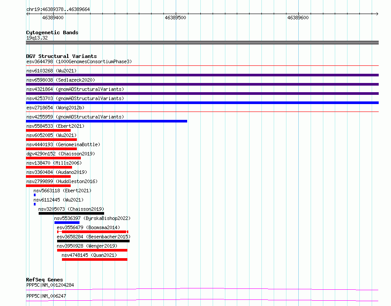Click the esv3556479 (Boomsma2014) red bar
The width and height of the screenshot is (391, 306).
tap(93, 232)
